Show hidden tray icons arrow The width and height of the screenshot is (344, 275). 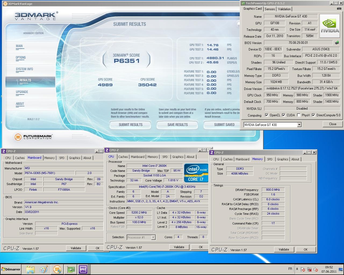coord(297,269)
